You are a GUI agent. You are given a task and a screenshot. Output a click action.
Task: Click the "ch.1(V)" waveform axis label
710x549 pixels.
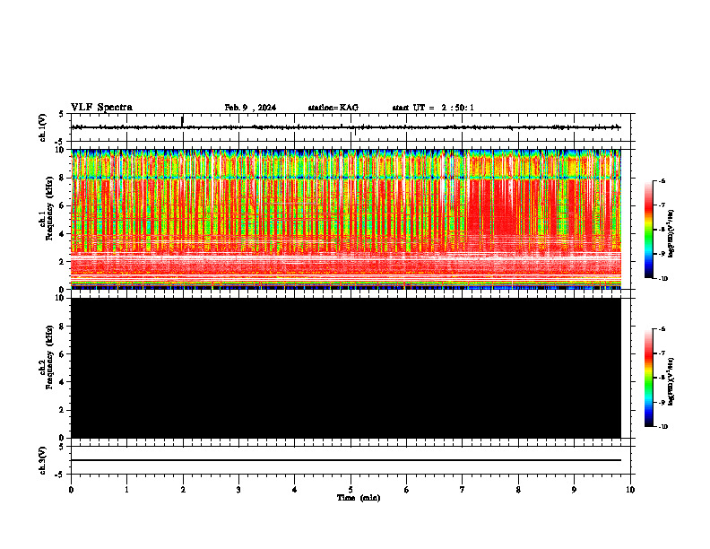tap(43, 127)
